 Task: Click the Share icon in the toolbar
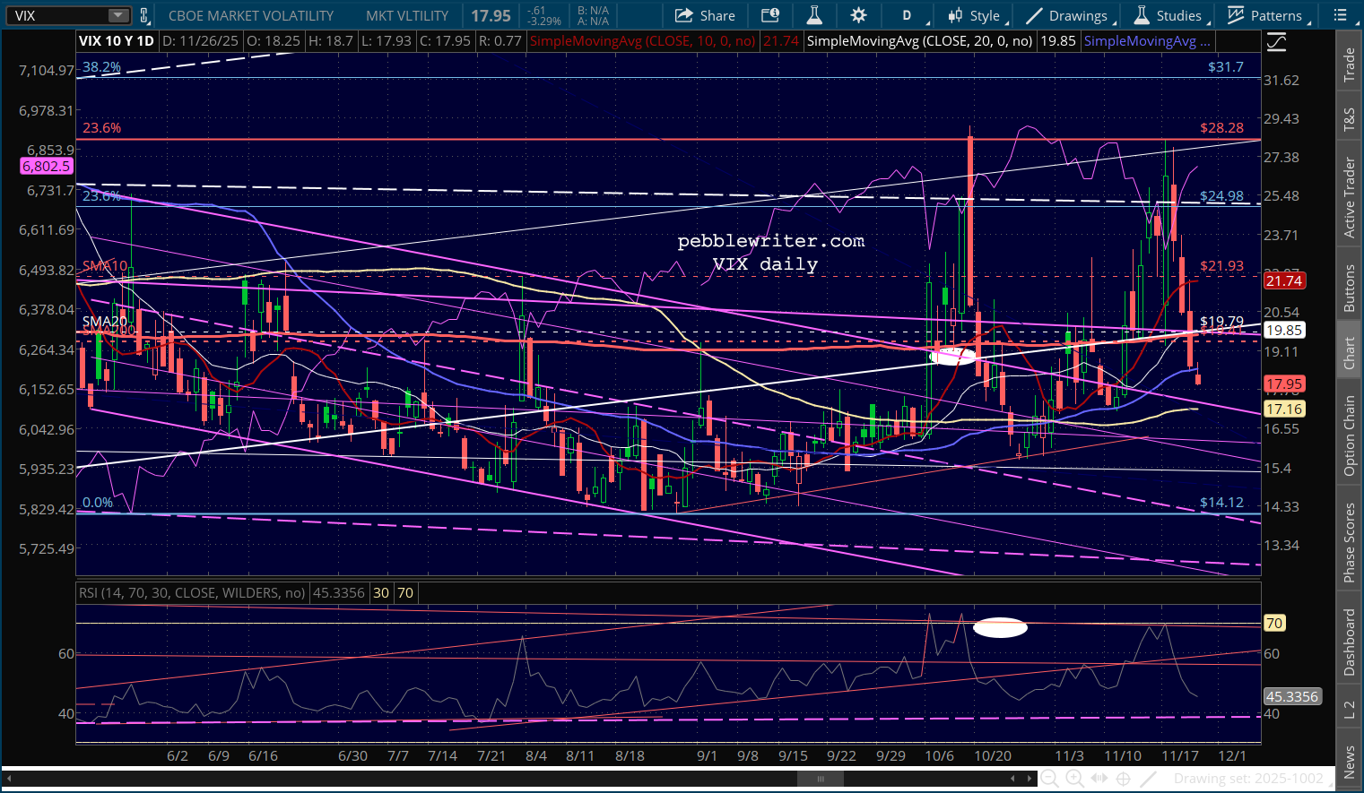tap(704, 15)
